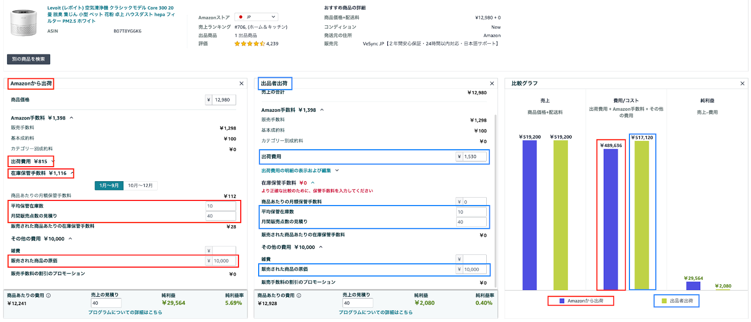Screen dimensions: 751x322
Task: Click 月間販売点数の見積り input in Amazonから出荷 panel
Action: 221,216
